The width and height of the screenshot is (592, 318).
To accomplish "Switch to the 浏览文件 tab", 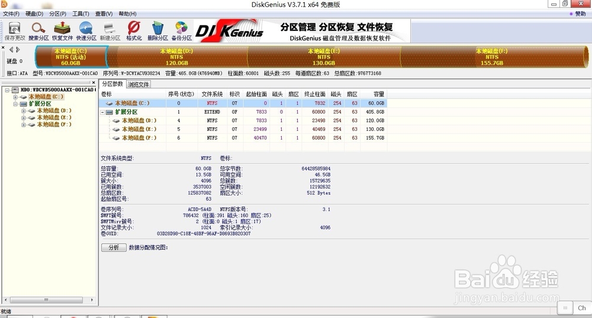I will pos(138,84).
